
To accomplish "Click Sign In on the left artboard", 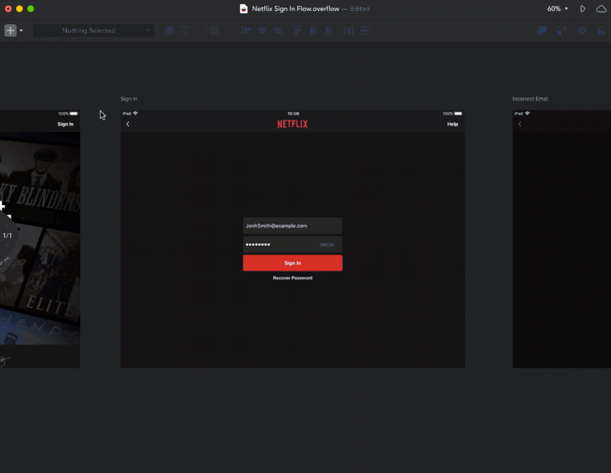I will click(66, 124).
